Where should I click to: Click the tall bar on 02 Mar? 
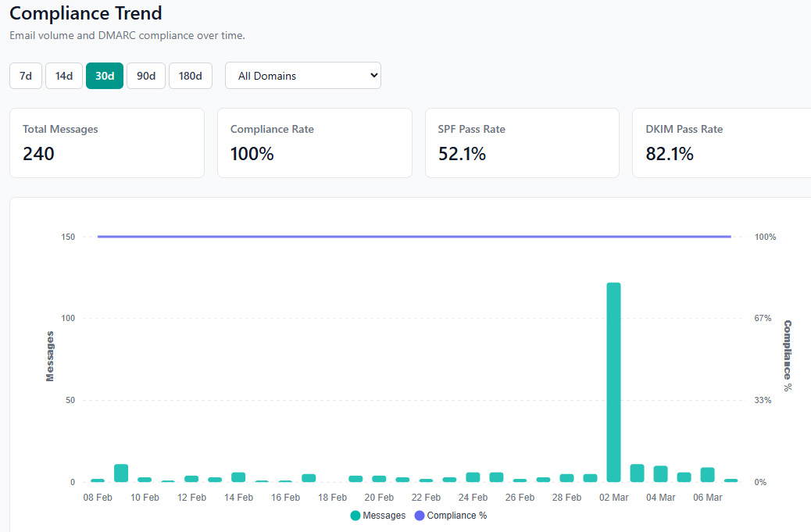(614, 383)
